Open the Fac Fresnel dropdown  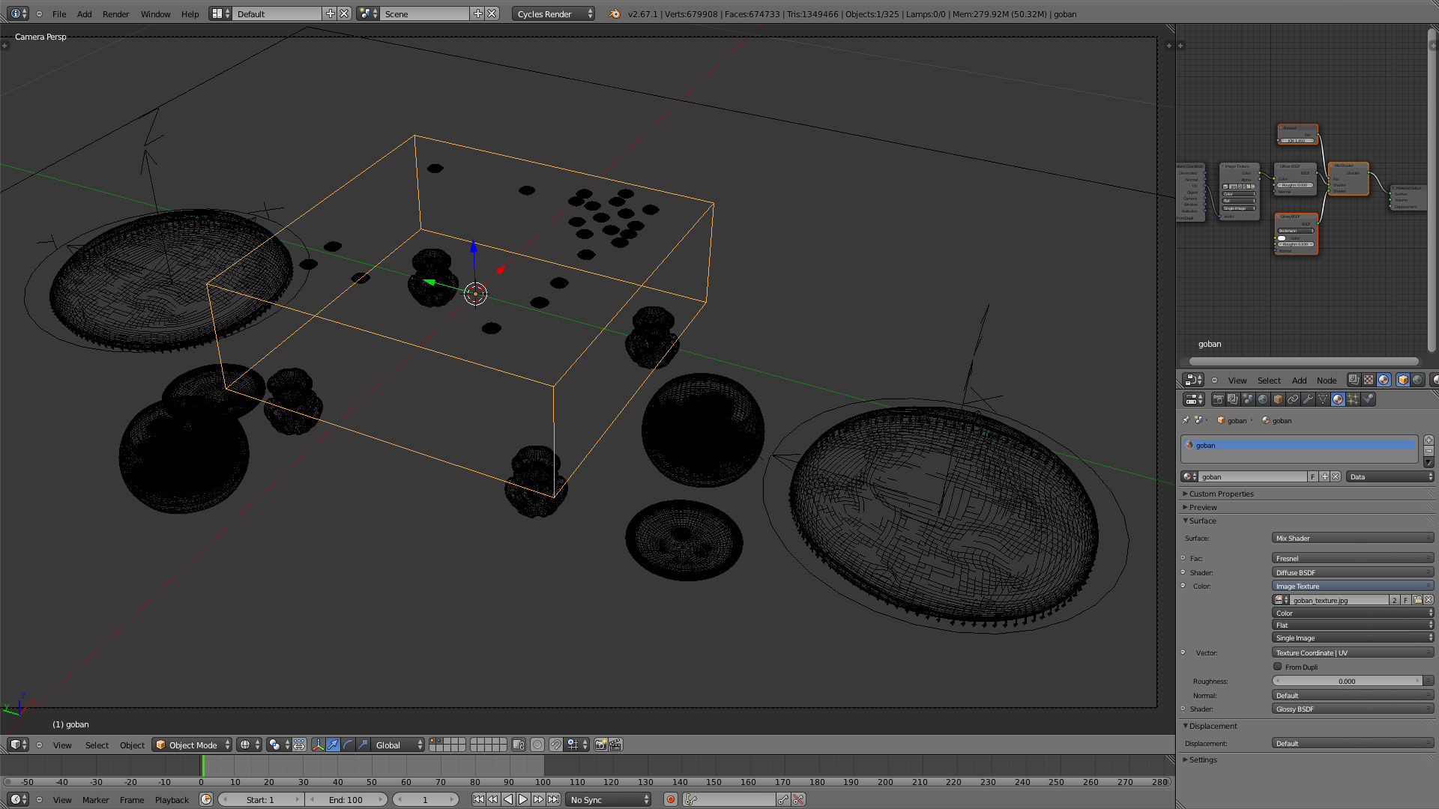pyautogui.click(x=1352, y=558)
